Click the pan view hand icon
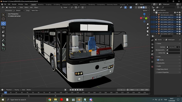182x102 pixels. (x=147, y=28)
